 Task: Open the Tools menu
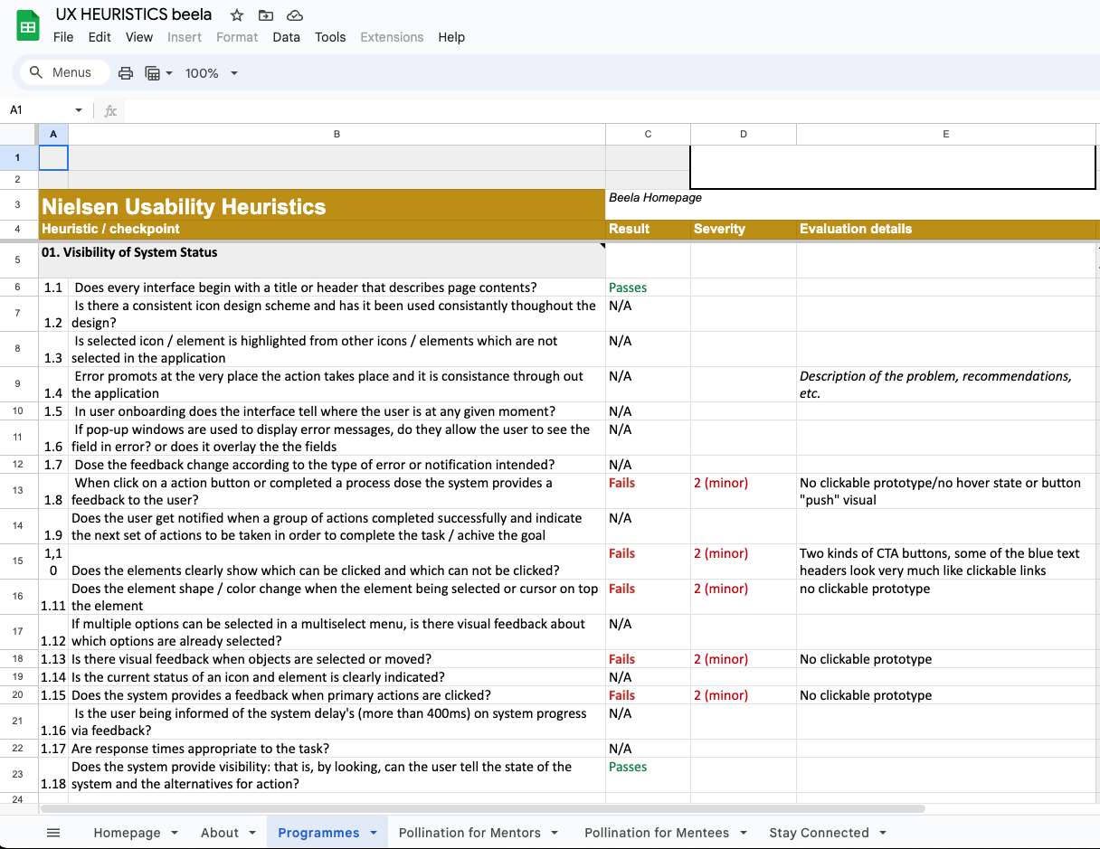coord(330,37)
